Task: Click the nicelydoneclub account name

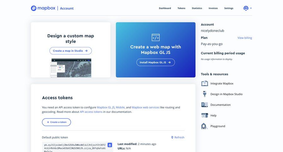Action: pyautogui.click(x=213, y=31)
